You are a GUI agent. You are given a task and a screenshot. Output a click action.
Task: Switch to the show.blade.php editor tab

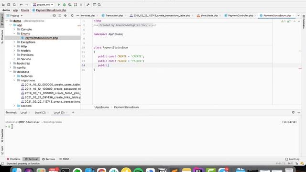pos(209,15)
